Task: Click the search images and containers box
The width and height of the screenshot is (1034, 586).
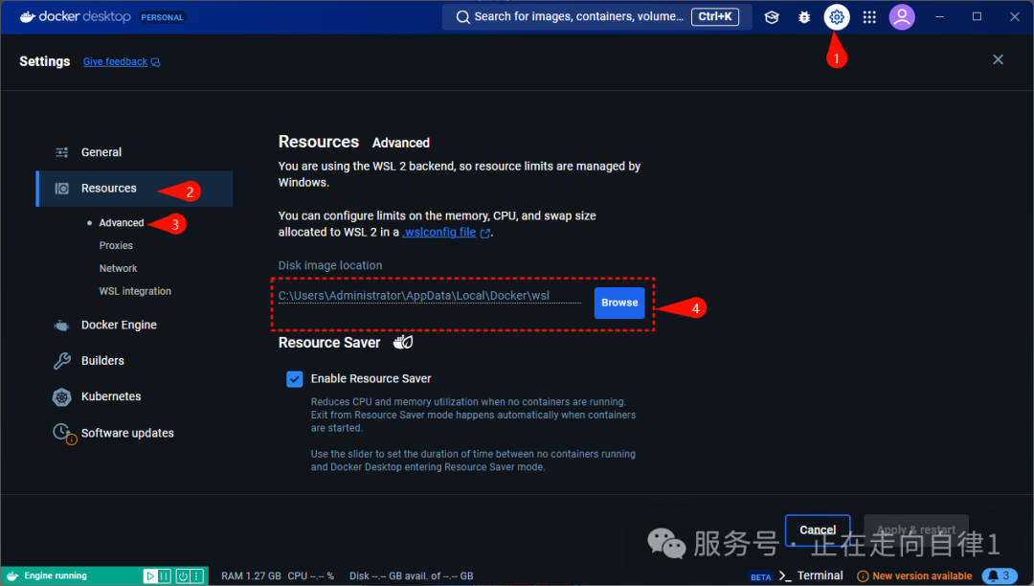Action: 596,17
